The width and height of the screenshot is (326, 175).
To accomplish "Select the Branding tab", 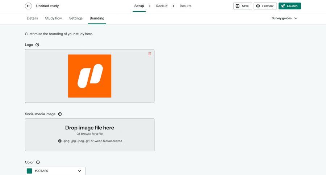I will (97, 18).
